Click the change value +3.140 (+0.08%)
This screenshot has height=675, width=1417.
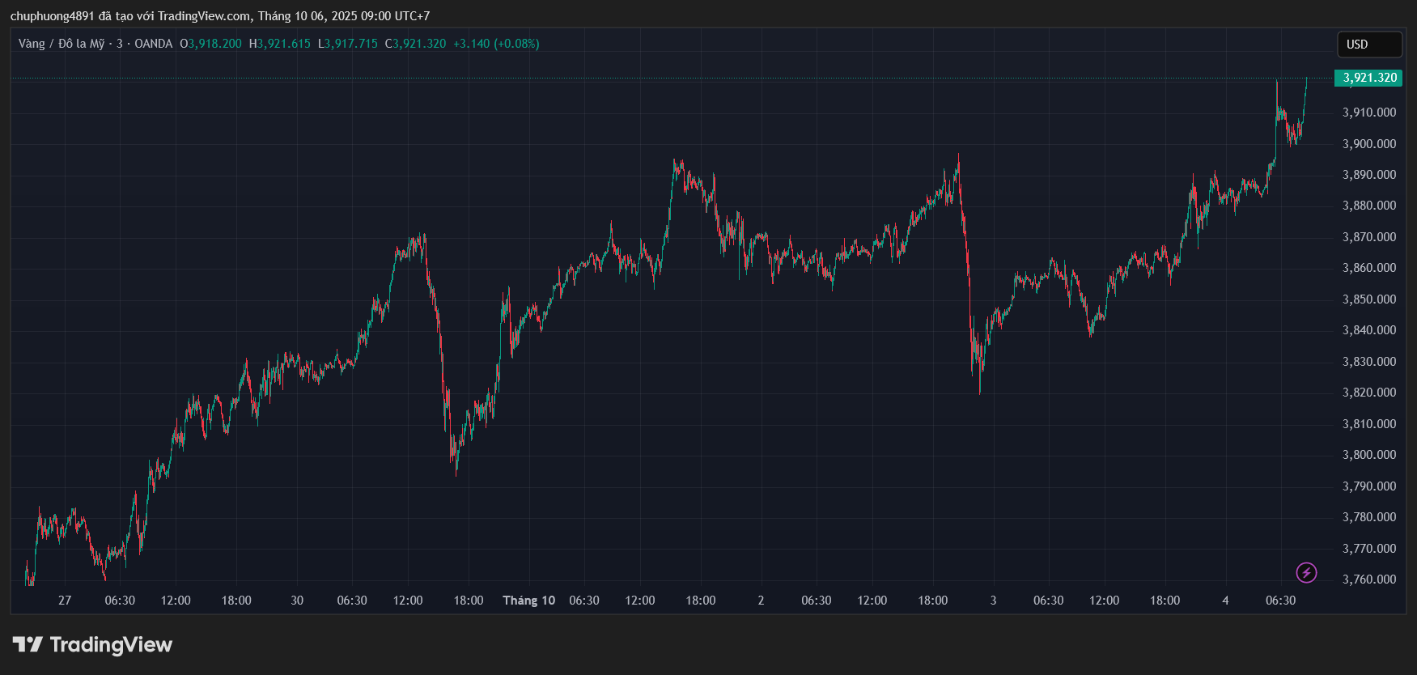496,44
